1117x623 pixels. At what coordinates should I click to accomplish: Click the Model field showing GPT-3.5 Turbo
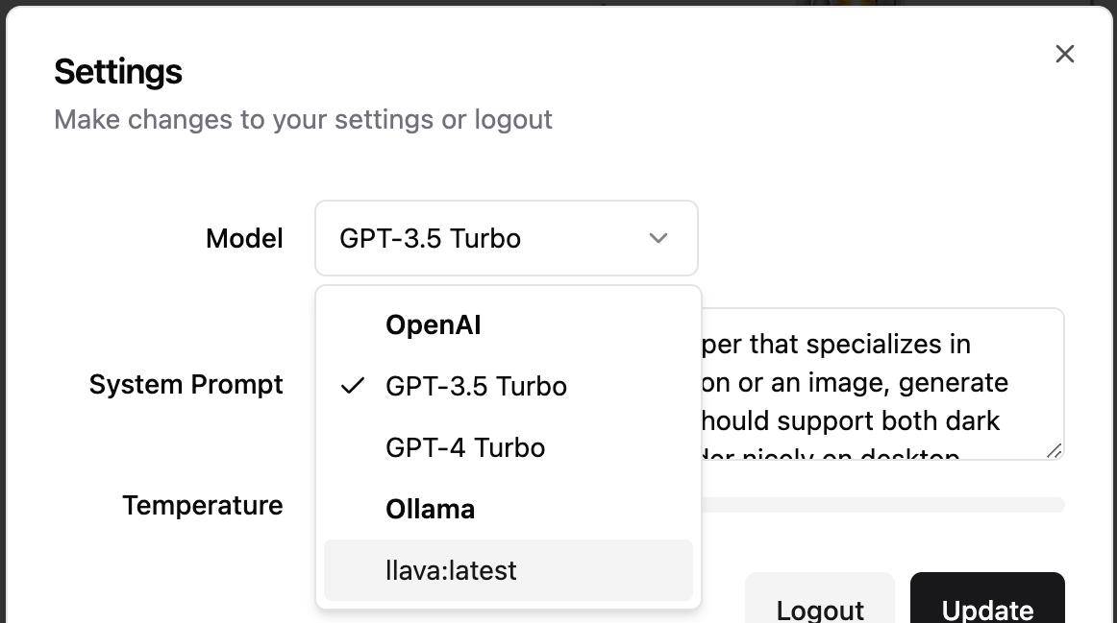pos(507,238)
